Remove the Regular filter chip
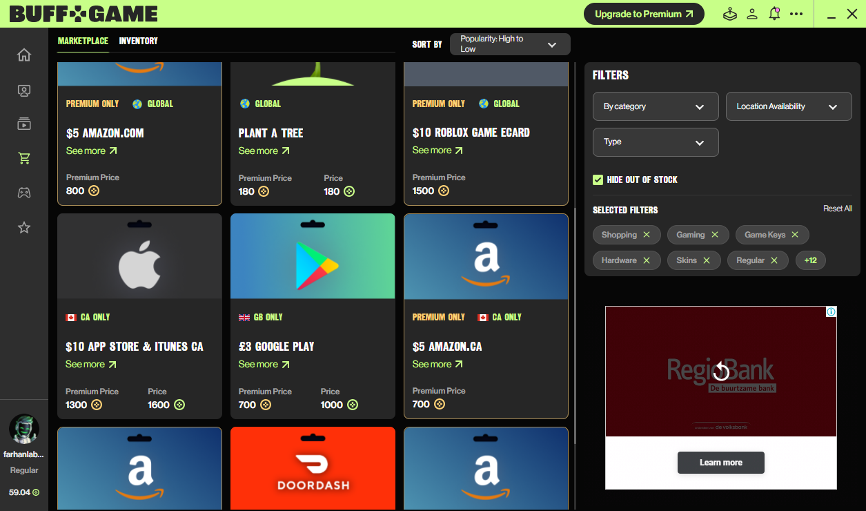This screenshot has height=511, width=866. [774, 260]
